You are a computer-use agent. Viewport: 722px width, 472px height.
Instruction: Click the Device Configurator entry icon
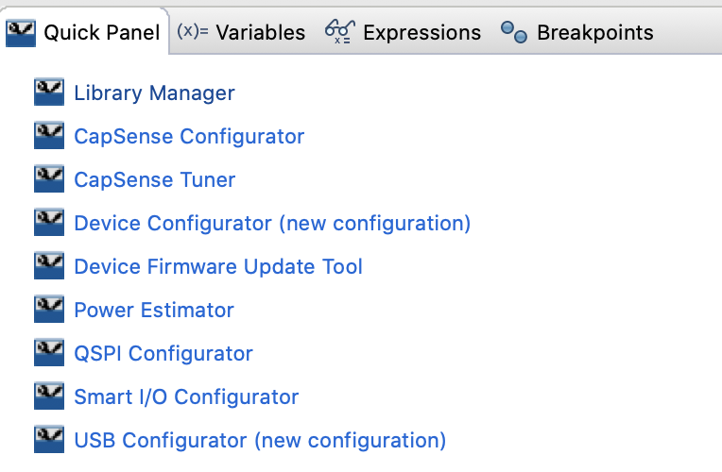[49, 222]
